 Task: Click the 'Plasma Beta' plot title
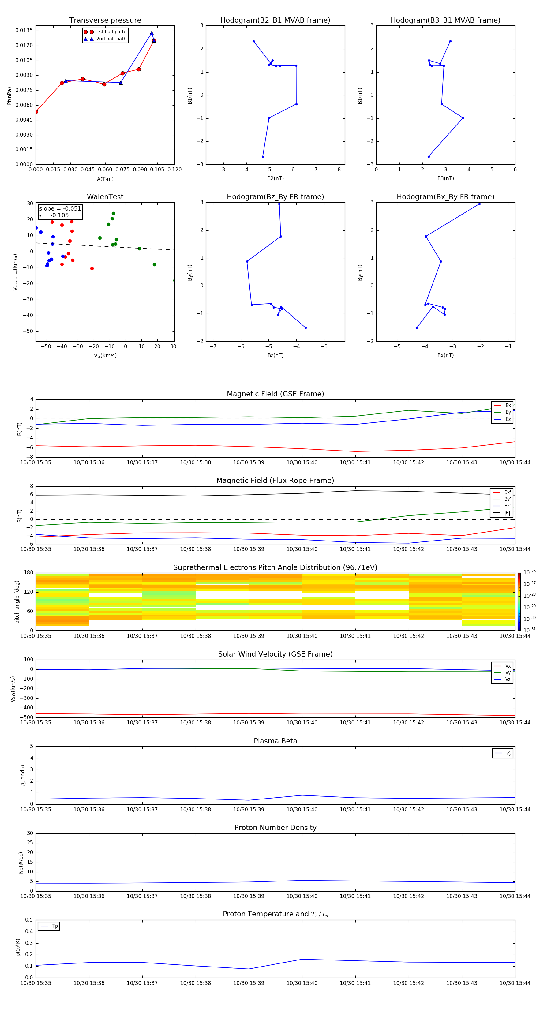275,741
